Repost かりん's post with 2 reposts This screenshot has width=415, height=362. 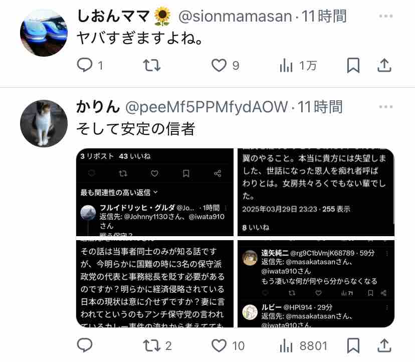[x=157, y=345]
